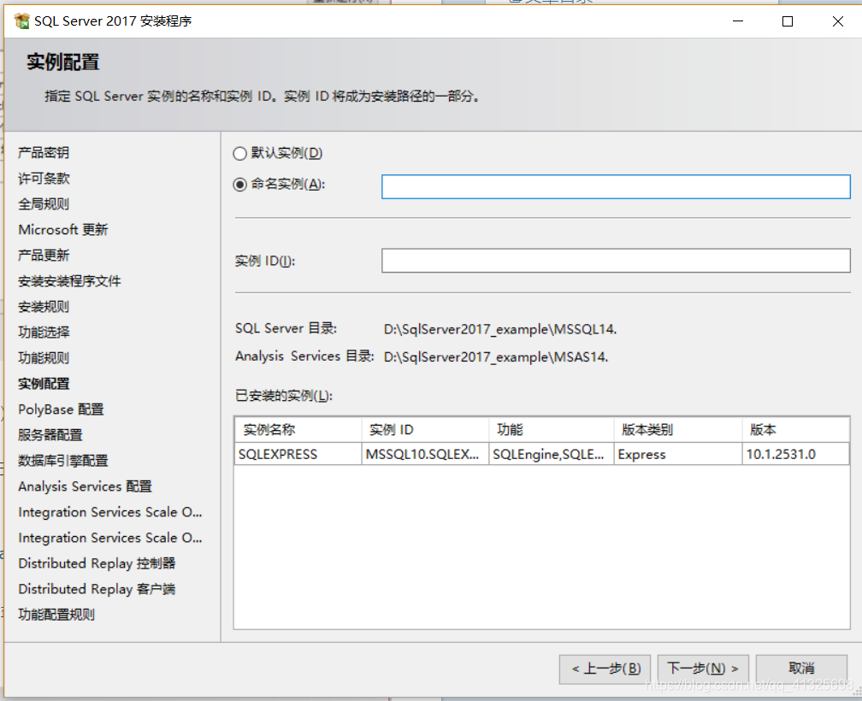Minimize the SQL Server 2017 setup window

pos(738,21)
